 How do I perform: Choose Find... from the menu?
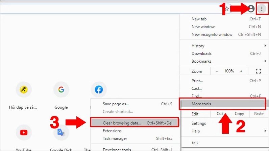[224, 96]
